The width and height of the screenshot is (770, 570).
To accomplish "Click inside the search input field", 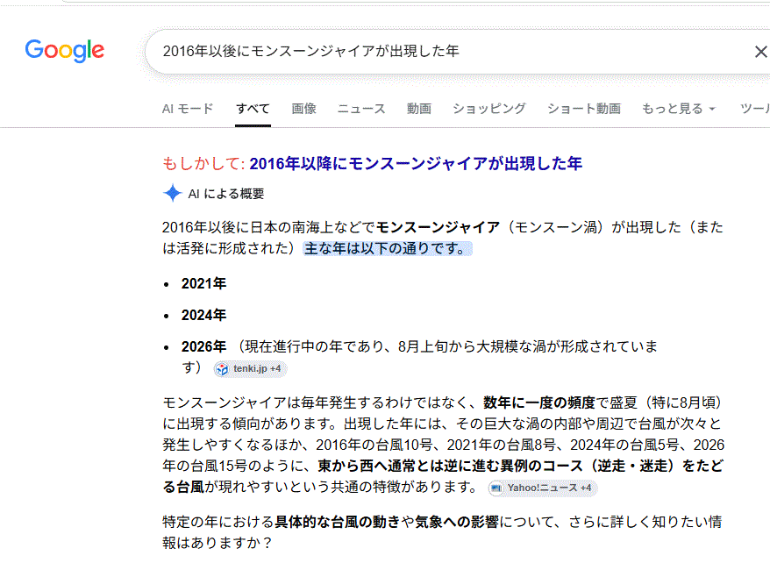I will 452,51.
